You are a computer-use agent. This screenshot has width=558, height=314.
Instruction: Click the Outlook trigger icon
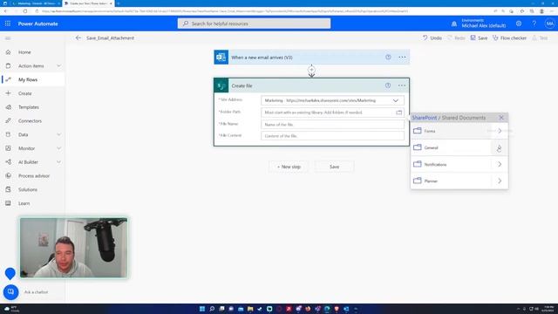pyautogui.click(x=221, y=57)
